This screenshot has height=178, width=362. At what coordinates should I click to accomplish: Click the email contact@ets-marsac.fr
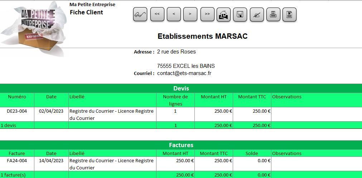184,73
